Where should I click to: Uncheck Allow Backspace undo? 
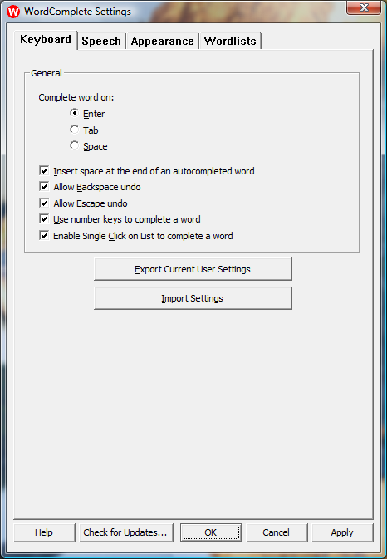[x=44, y=186]
